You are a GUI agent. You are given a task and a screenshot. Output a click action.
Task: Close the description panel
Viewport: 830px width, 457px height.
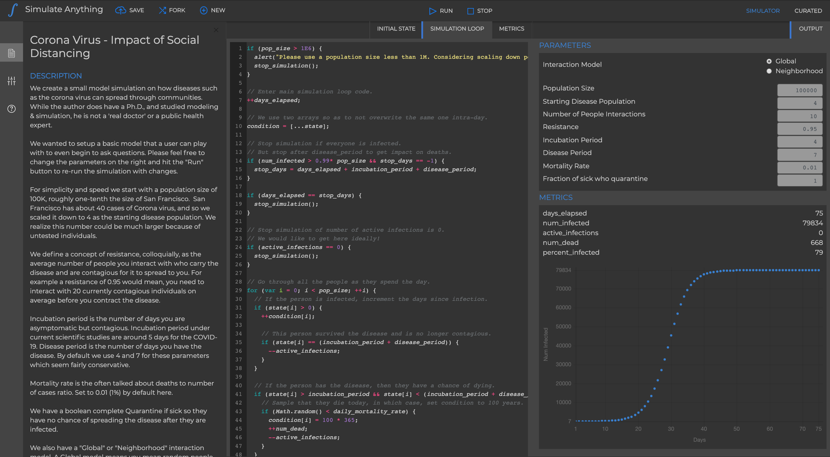pyautogui.click(x=216, y=30)
